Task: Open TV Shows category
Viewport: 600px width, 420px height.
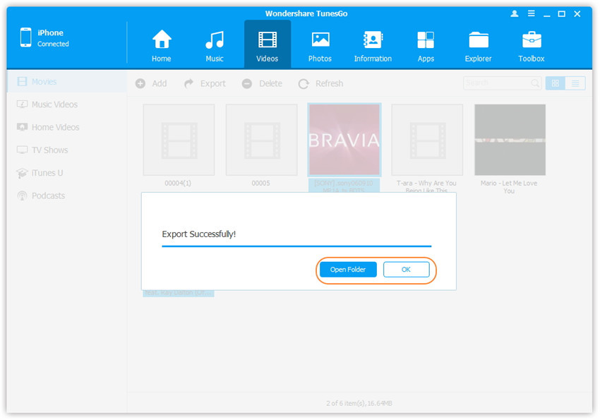Action: coord(51,150)
